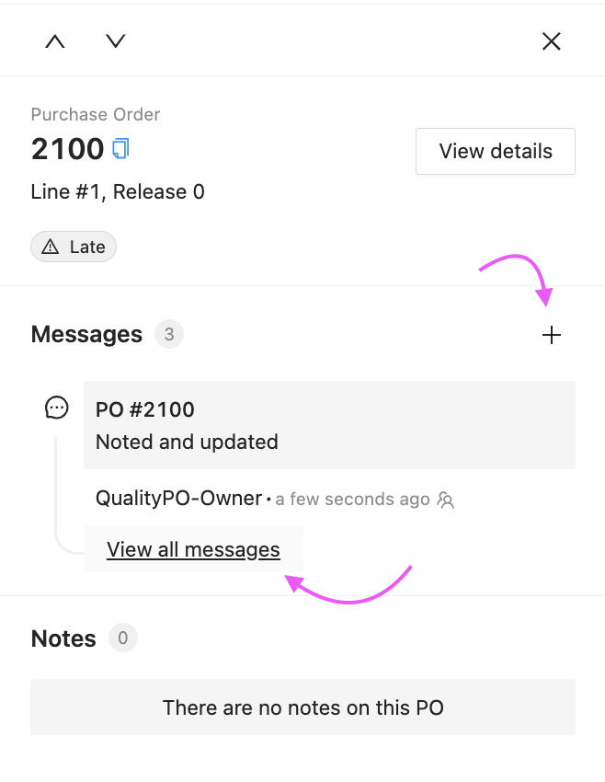Click the Line #1, Release 0 text
This screenshot has height=782, width=605.
click(x=118, y=192)
